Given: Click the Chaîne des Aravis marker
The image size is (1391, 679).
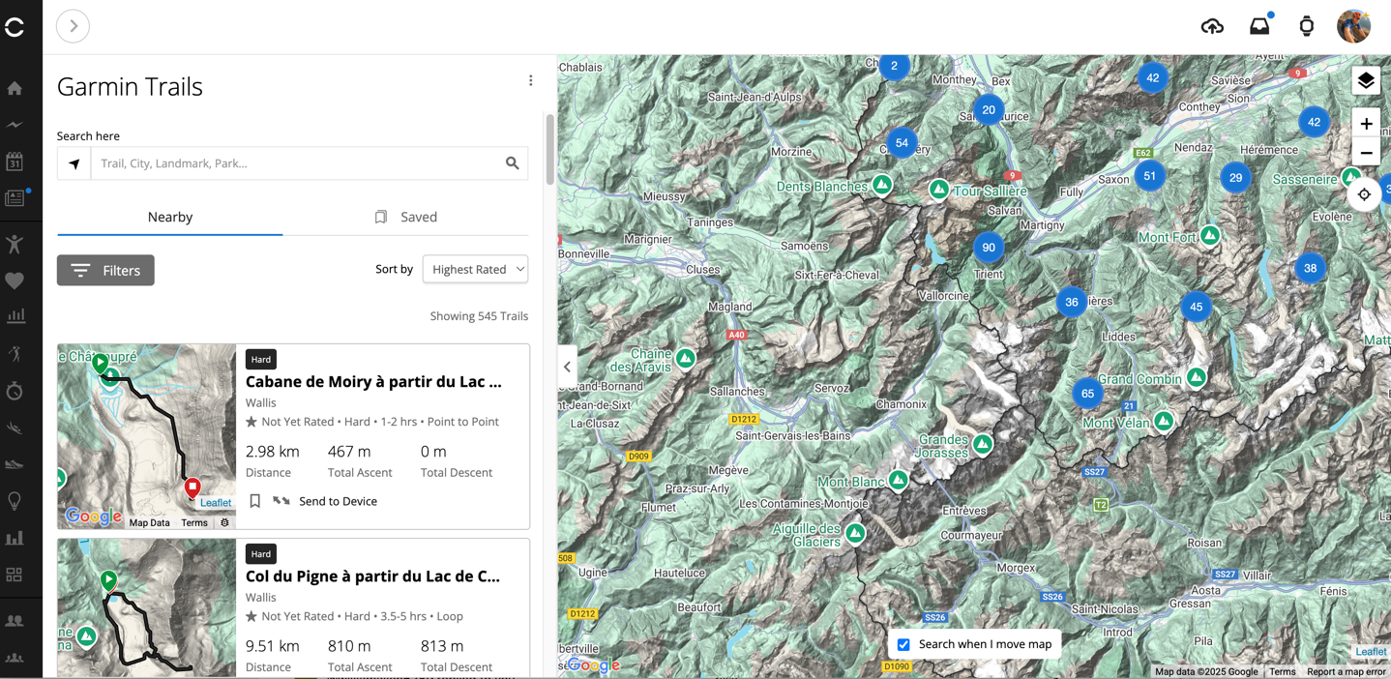Looking at the screenshot, I should pyautogui.click(x=686, y=359).
